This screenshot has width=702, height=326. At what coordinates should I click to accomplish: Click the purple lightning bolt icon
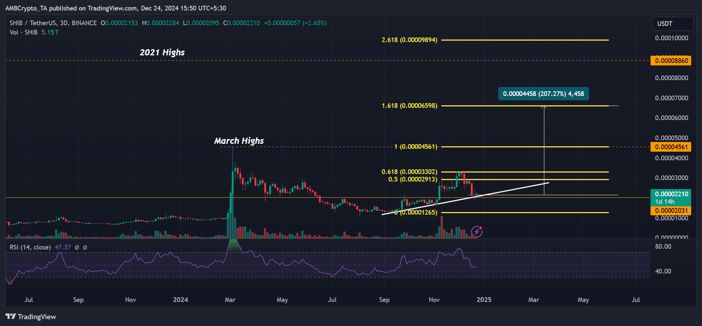(x=477, y=232)
